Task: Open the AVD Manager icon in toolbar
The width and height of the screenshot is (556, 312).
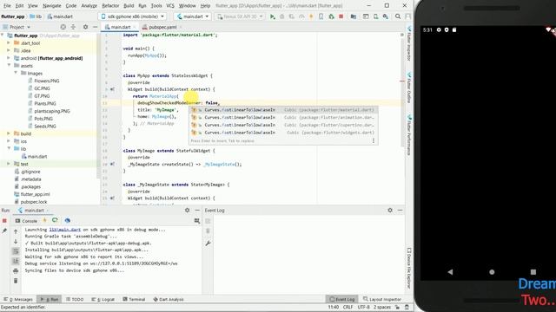Action: pyautogui.click(x=375, y=16)
